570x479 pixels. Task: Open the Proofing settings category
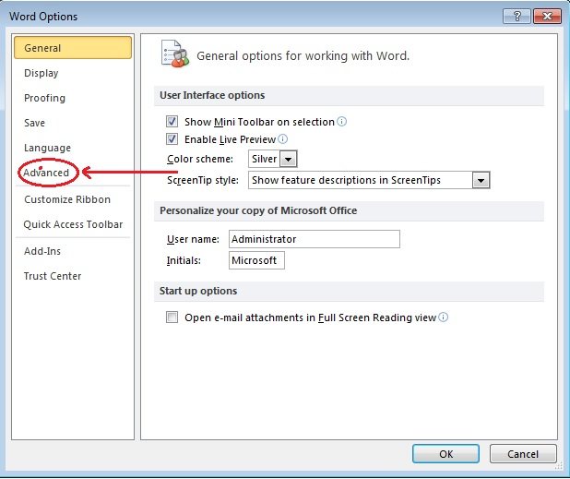[x=44, y=98]
